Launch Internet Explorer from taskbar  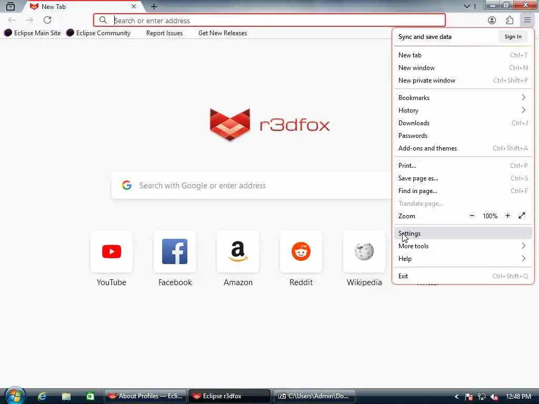pos(42,396)
